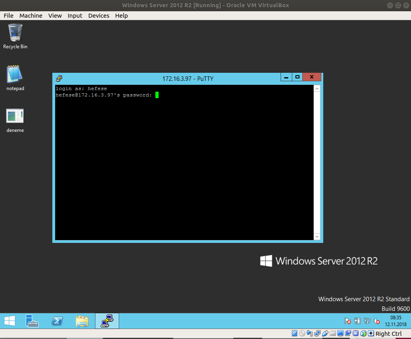Click the green cursor at password prompt
The height and width of the screenshot is (339, 411).
click(x=157, y=95)
